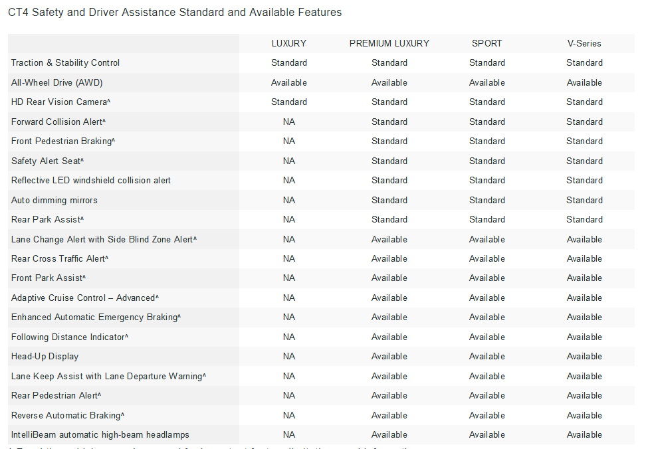The width and height of the screenshot is (646, 449).
Task: Select the V-Series column header
Action: 584,43
